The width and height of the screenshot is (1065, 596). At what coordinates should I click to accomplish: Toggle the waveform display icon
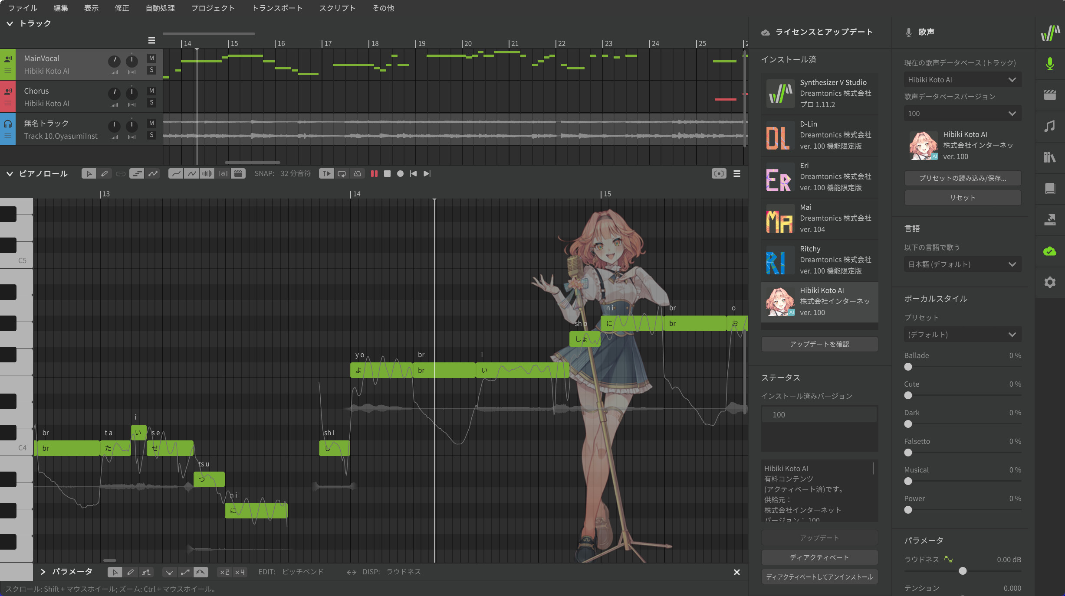(x=207, y=173)
